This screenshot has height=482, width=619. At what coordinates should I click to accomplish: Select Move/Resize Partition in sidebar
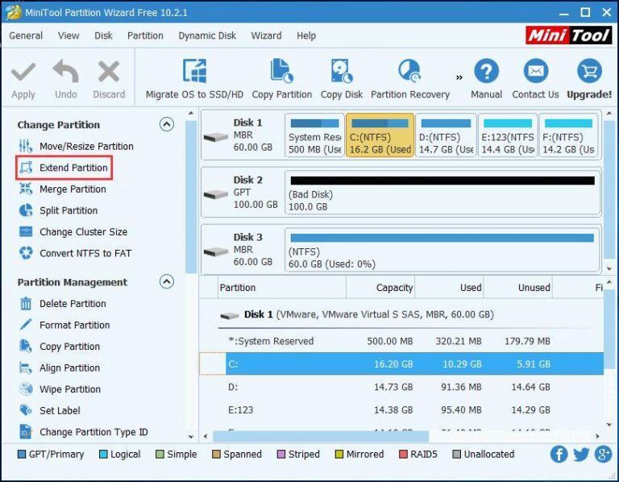click(x=77, y=146)
